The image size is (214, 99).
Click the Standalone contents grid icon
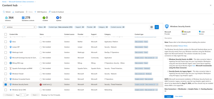(23, 18)
